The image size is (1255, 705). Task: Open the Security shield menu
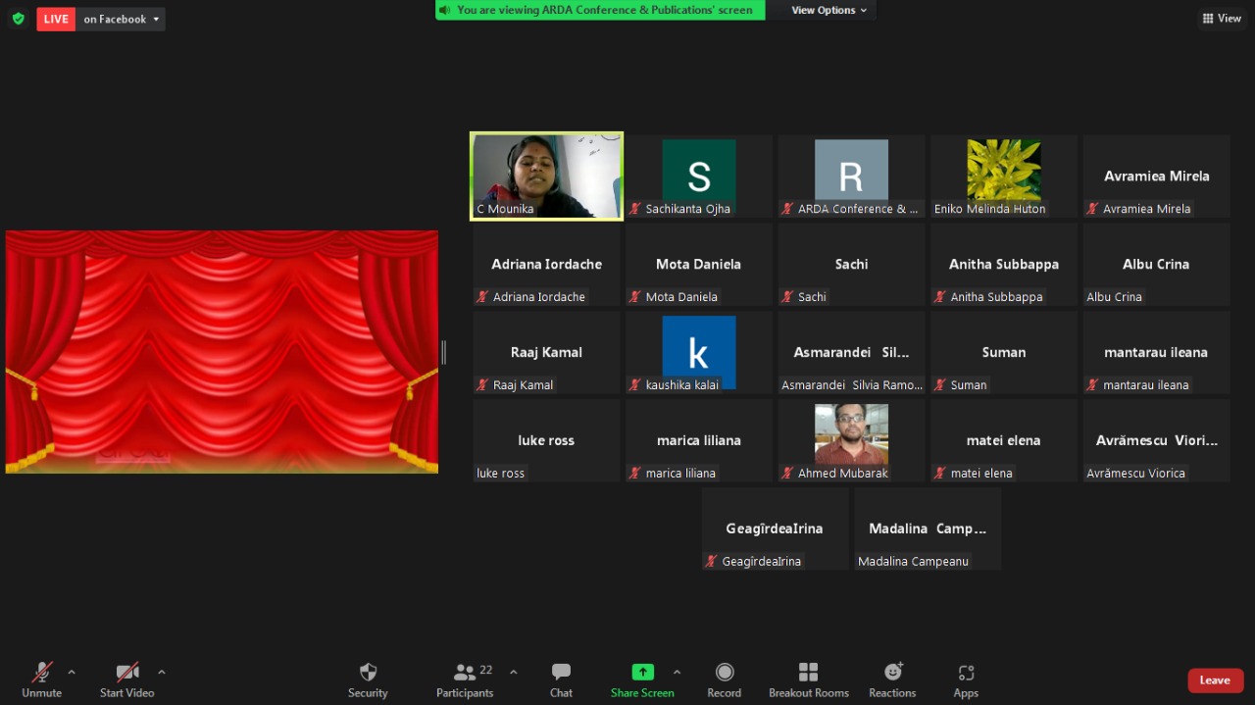click(x=368, y=680)
